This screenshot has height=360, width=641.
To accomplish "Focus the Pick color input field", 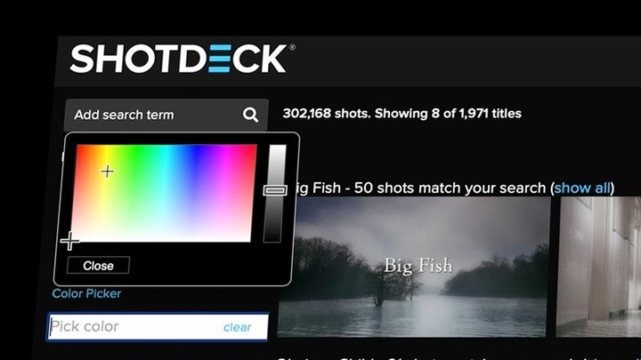I will tap(158, 326).
